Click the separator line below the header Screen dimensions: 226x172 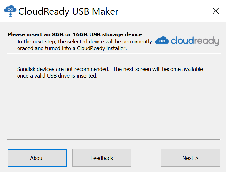pos(114,53)
